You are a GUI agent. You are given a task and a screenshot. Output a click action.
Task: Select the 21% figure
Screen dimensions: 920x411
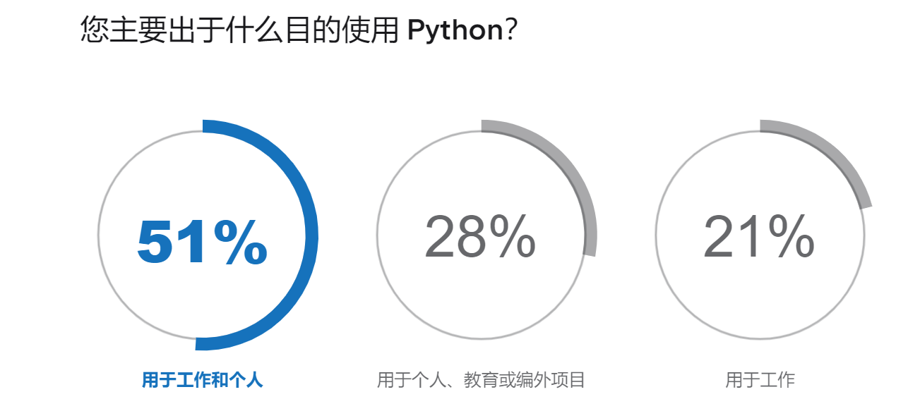click(x=759, y=237)
